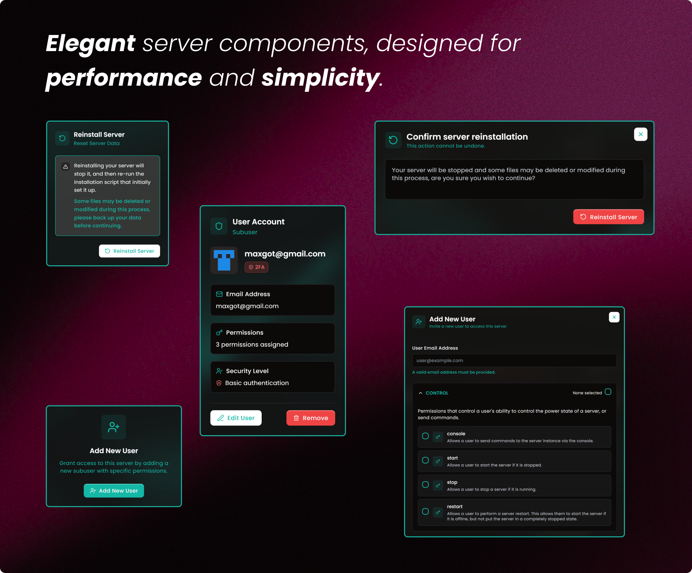
Task: Click the key icon beside Permissions
Action: (219, 333)
